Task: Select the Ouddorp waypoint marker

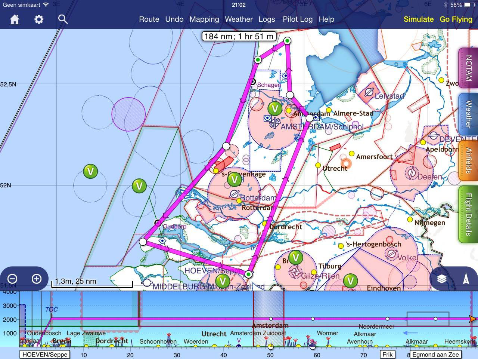Action: (158, 223)
